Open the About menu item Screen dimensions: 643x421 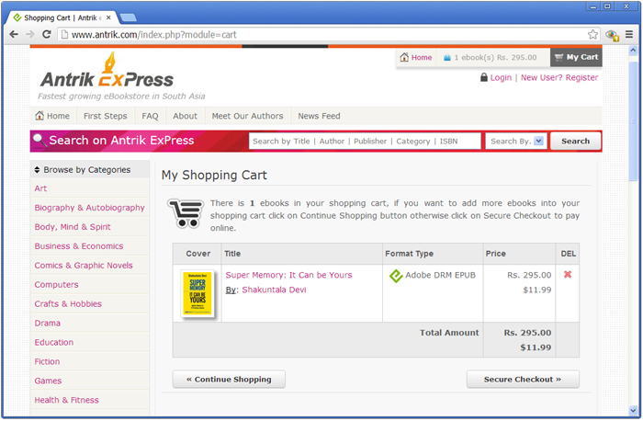pos(185,116)
